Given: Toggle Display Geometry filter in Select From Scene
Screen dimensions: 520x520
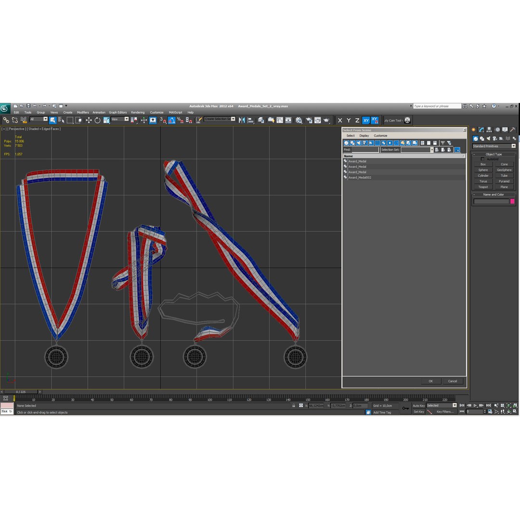Looking at the screenshot, I should [346, 143].
